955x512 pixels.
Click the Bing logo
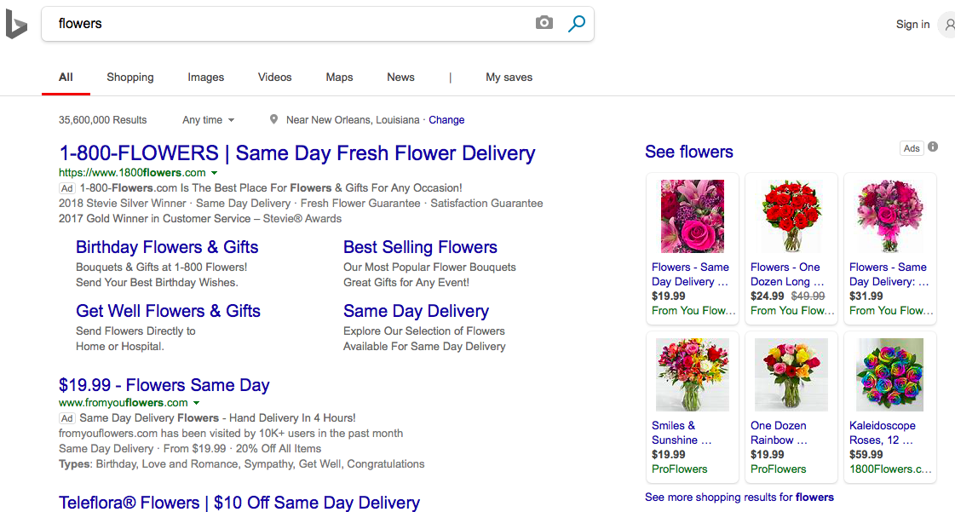click(x=16, y=23)
